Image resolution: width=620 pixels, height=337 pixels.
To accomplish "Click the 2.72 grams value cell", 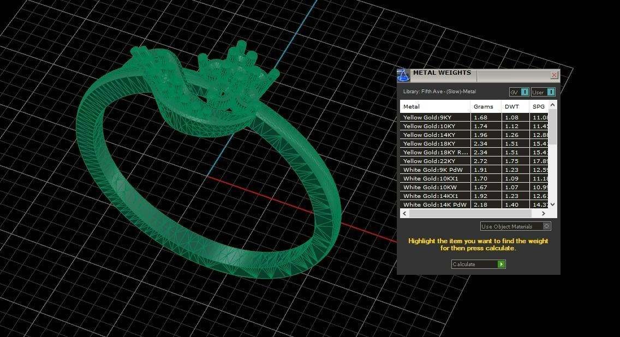I will (x=486, y=161).
